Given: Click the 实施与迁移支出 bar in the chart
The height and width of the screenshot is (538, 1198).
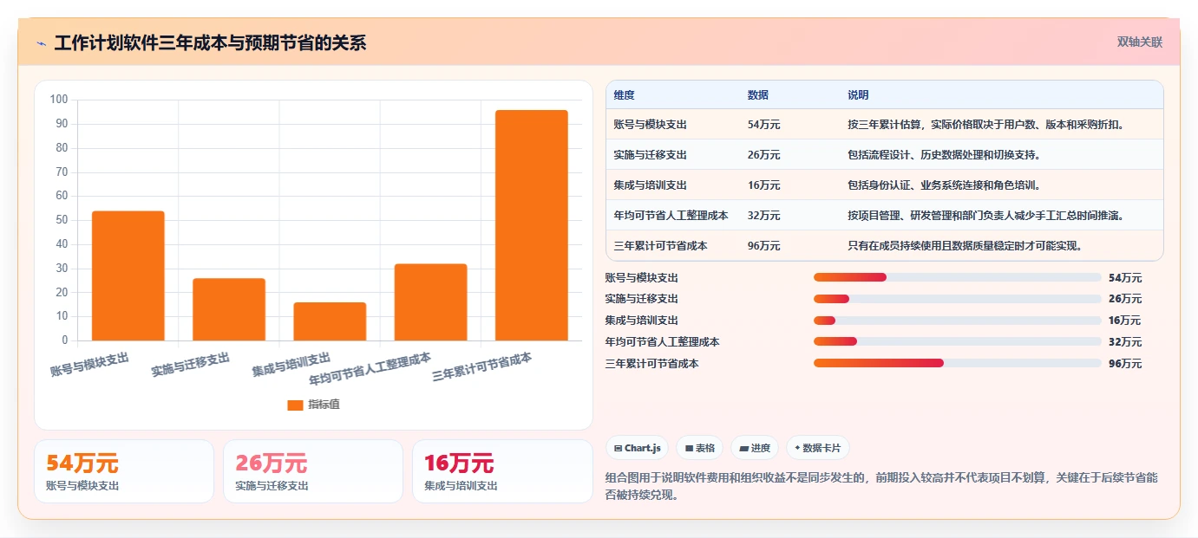Looking at the screenshot, I should (x=229, y=309).
